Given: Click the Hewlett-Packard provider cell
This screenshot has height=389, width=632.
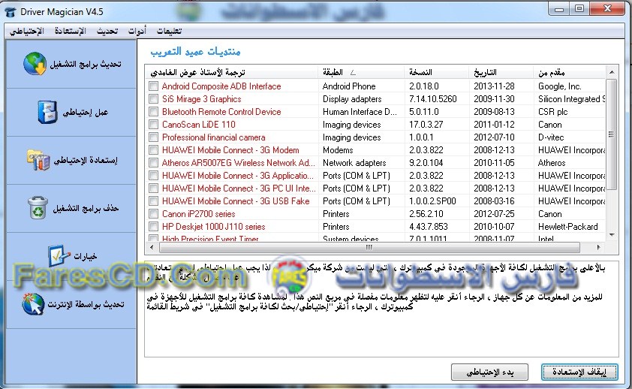Looking at the screenshot, I should [x=568, y=227].
